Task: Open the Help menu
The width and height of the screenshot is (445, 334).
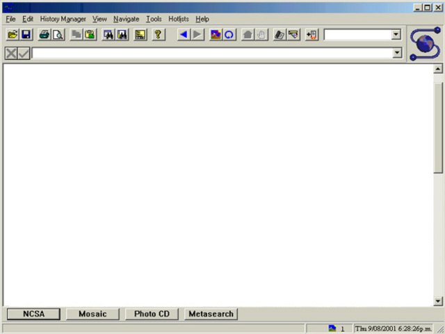Action: pos(202,19)
